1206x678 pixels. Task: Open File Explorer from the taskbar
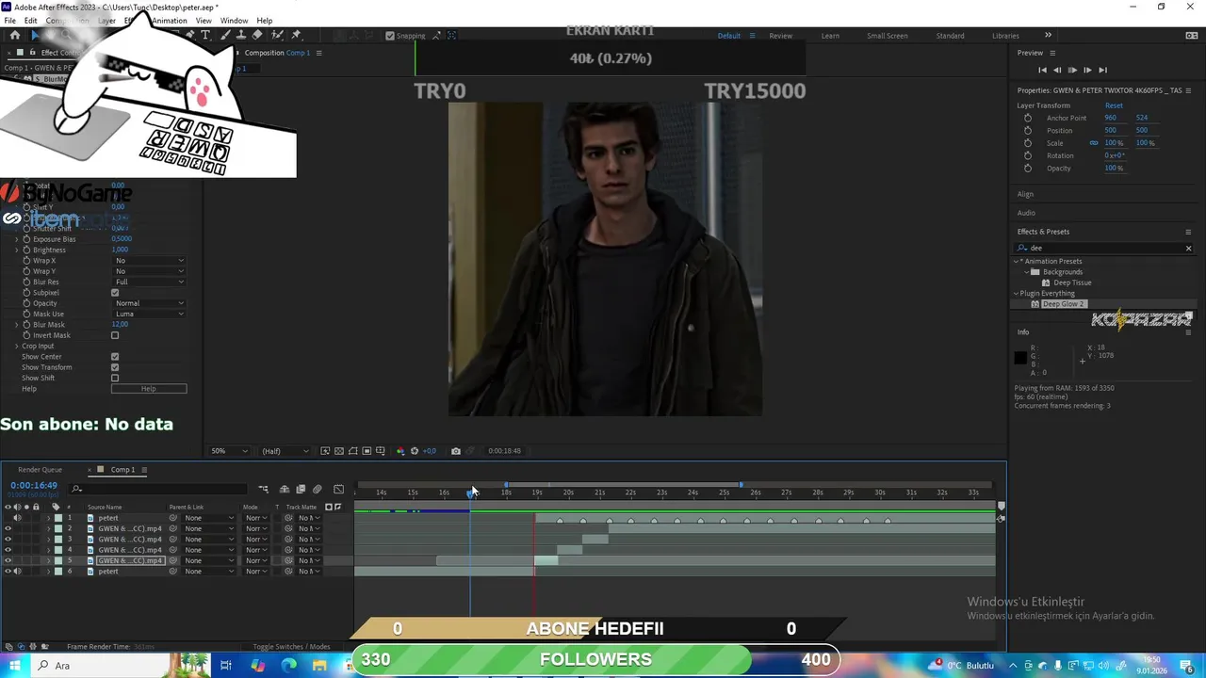tap(319, 665)
